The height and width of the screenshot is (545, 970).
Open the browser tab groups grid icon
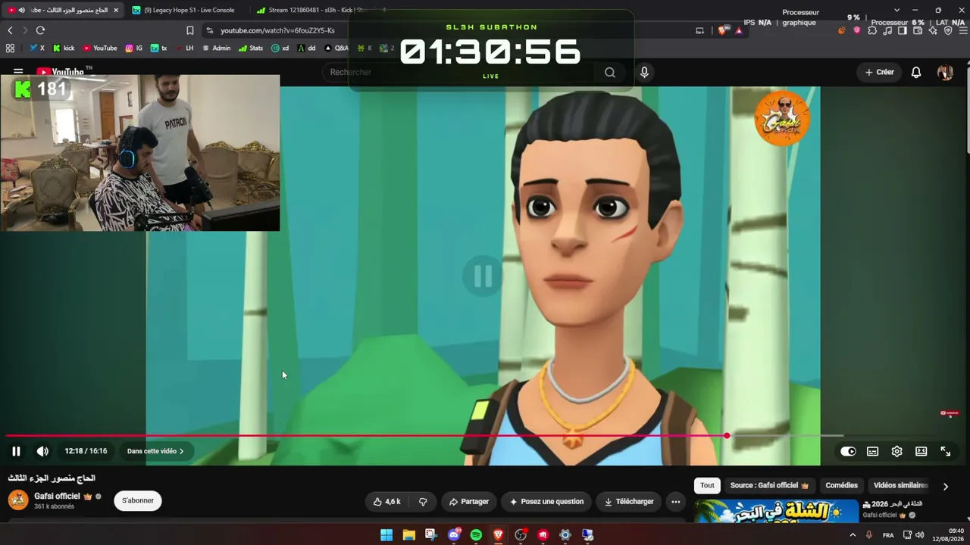[x=10, y=48]
